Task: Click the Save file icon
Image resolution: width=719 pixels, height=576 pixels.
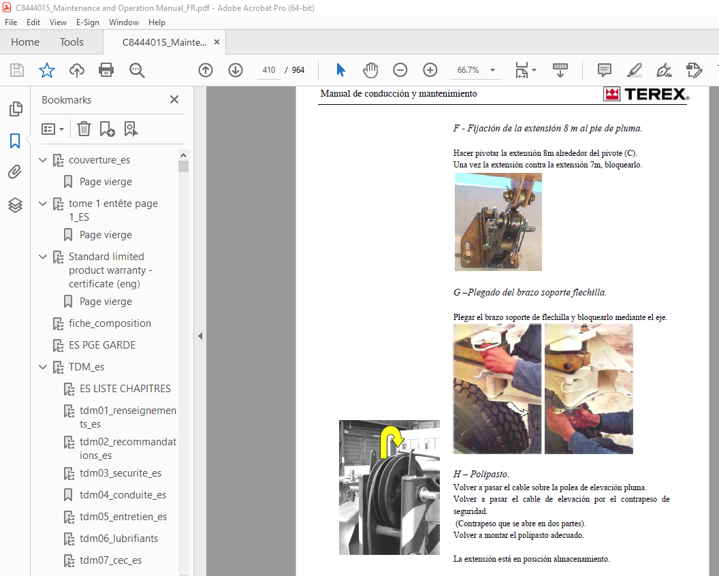Action: point(17,70)
